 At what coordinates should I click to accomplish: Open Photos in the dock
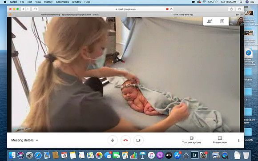click(x=99, y=155)
